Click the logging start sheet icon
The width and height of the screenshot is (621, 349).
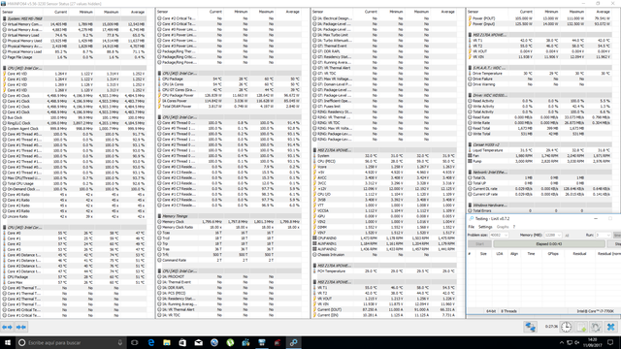pos(581,327)
